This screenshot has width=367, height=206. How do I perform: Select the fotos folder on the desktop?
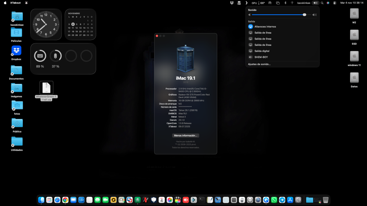pos(17,106)
